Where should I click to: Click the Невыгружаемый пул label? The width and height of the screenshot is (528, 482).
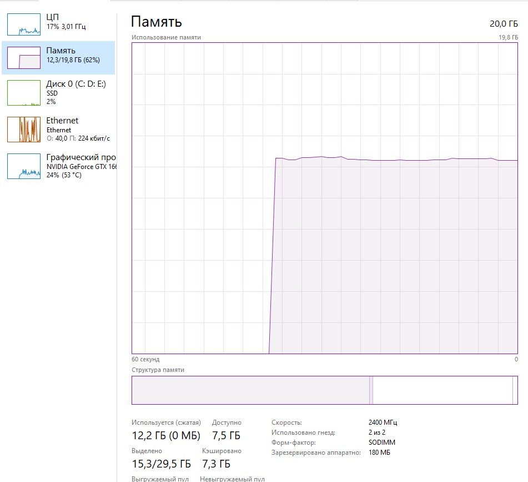point(232,479)
